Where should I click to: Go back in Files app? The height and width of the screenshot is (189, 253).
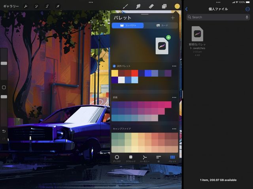(187, 9)
